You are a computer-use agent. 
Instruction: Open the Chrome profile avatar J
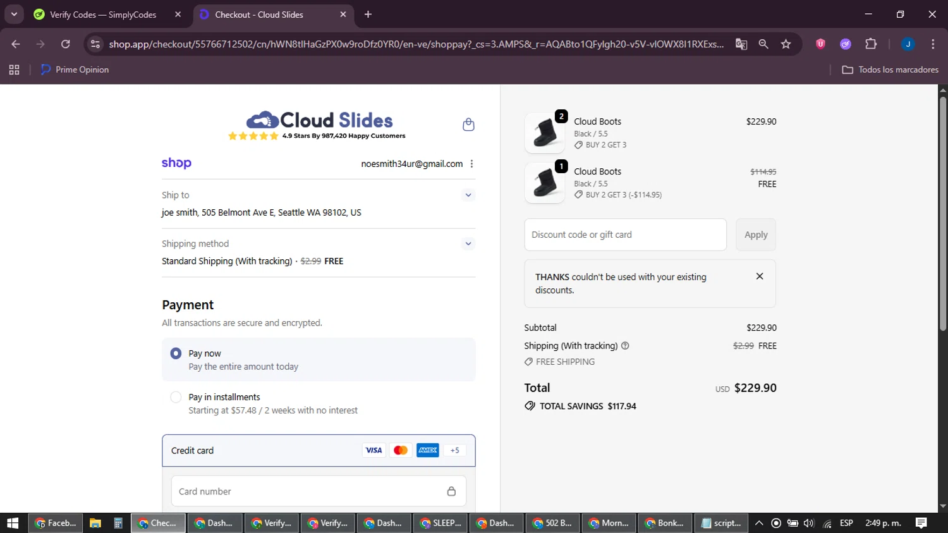[x=908, y=44]
